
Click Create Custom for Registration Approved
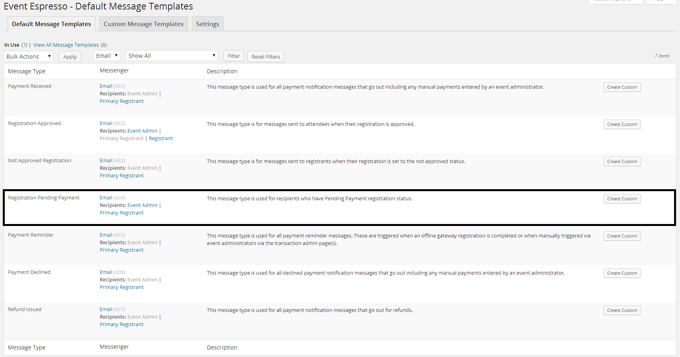pyautogui.click(x=622, y=124)
